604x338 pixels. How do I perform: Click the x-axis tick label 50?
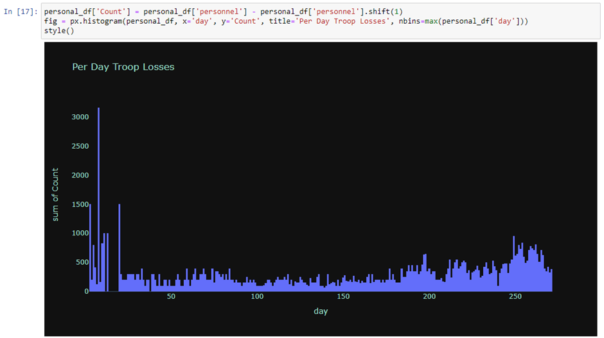coord(171,296)
